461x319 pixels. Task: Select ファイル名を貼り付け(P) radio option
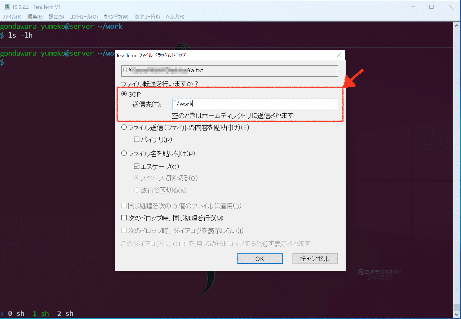[x=124, y=153]
